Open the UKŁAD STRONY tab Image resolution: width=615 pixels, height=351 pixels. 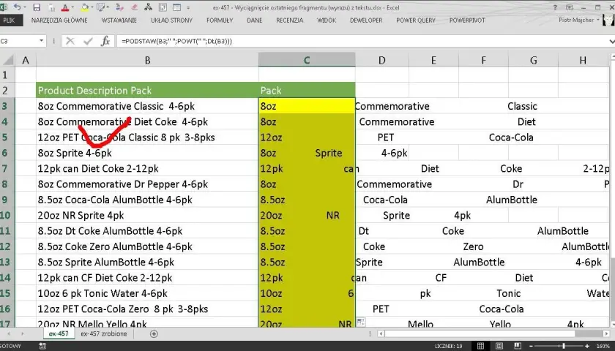[171, 20]
